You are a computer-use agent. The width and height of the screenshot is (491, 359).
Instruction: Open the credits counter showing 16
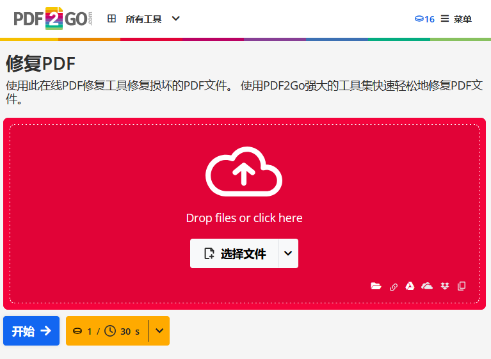pyautogui.click(x=424, y=19)
